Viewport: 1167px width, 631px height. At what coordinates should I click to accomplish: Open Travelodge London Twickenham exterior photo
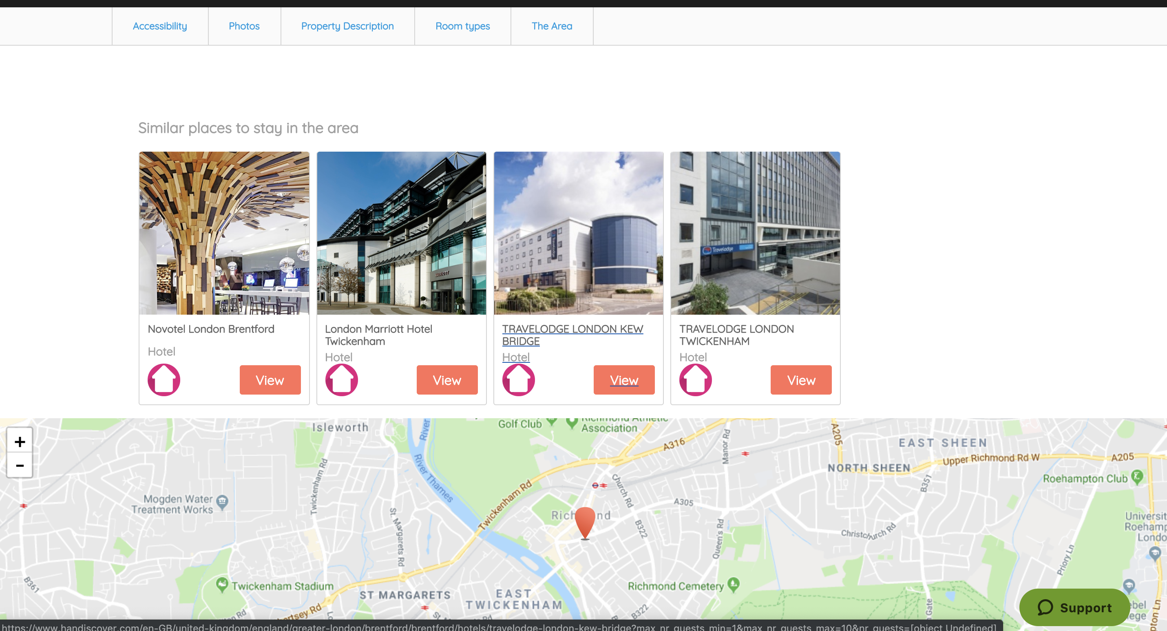pyautogui.click(x=755, y=233)
